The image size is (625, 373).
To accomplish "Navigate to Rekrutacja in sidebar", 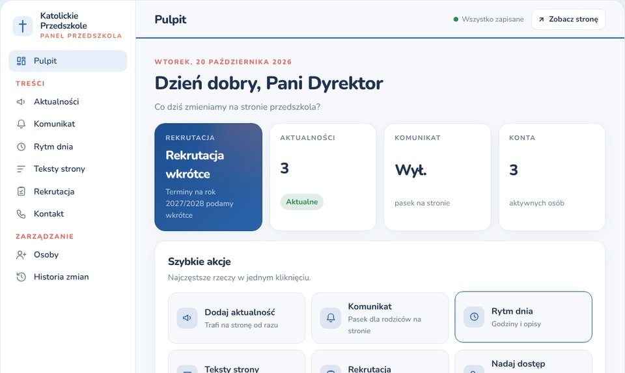I will (x=68, y=191).
